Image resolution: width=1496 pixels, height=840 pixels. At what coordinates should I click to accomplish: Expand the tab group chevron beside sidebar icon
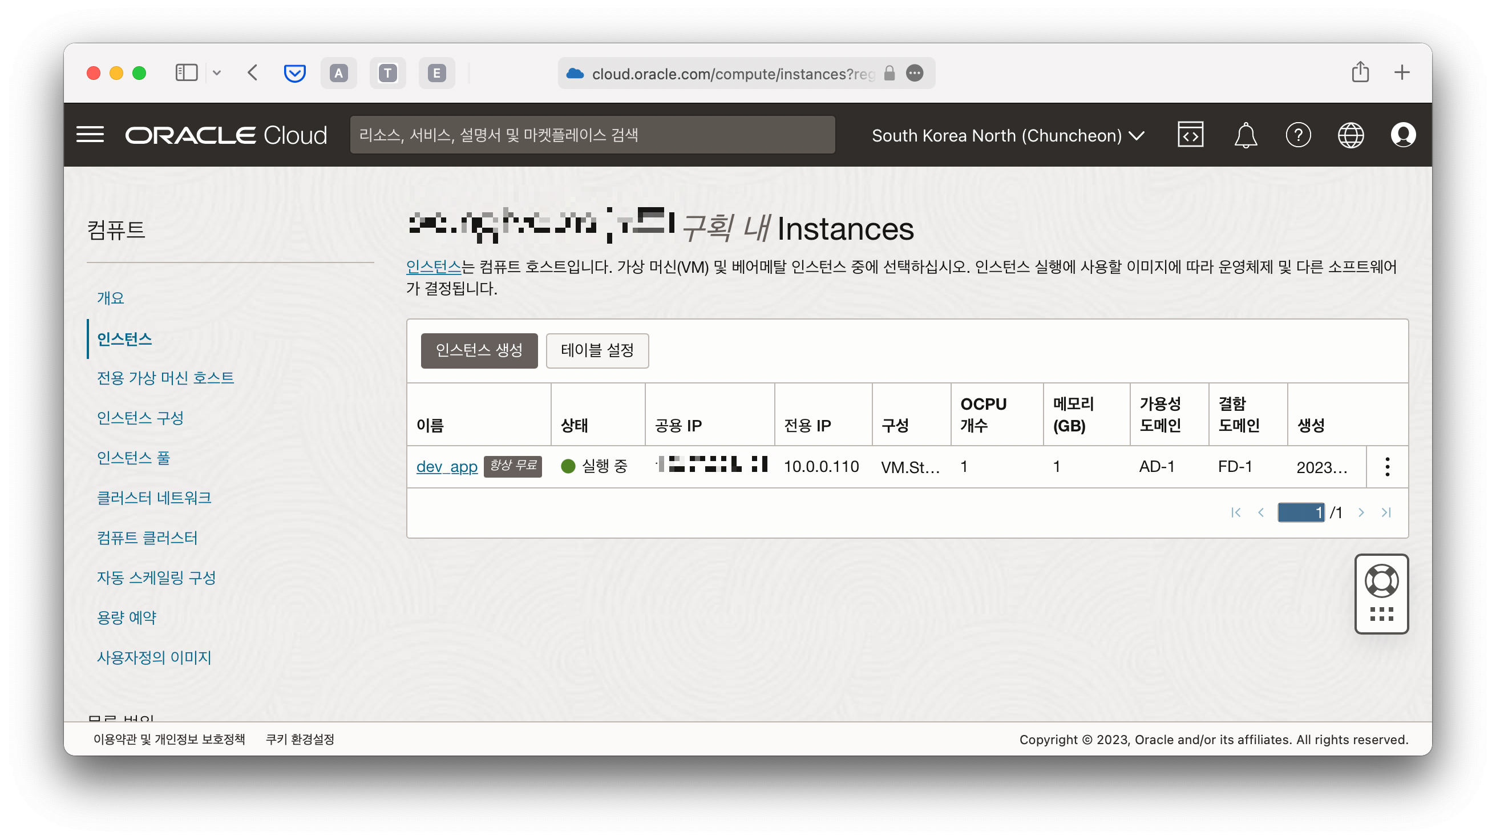pyautogui.click(x=217, y=72)
